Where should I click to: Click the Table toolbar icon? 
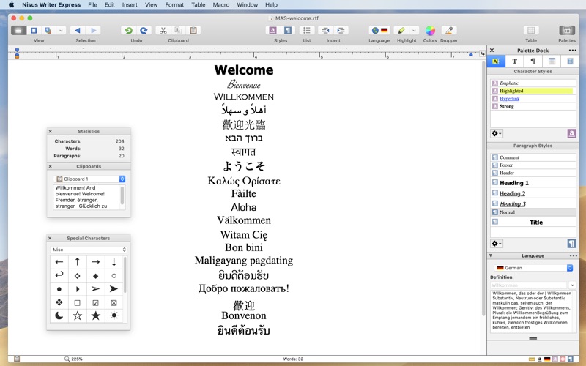pyautogui.click(x=531, y=30)
